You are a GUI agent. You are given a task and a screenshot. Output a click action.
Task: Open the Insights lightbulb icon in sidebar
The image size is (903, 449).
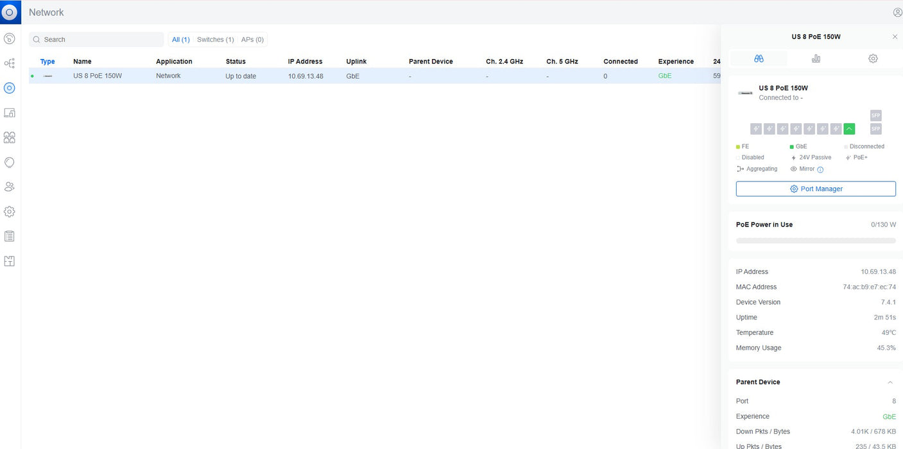tap(10, 162)
